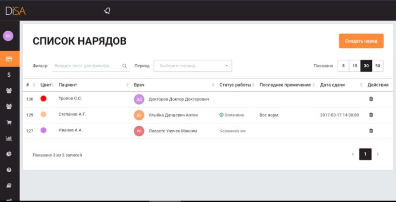Image resolution: width=396 pixels, height=202 pixels.
Task: Open user avatar menu in sidebar
Action: 9,36
